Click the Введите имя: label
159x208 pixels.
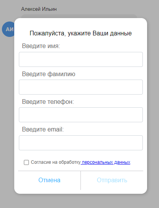coord(41,46)
